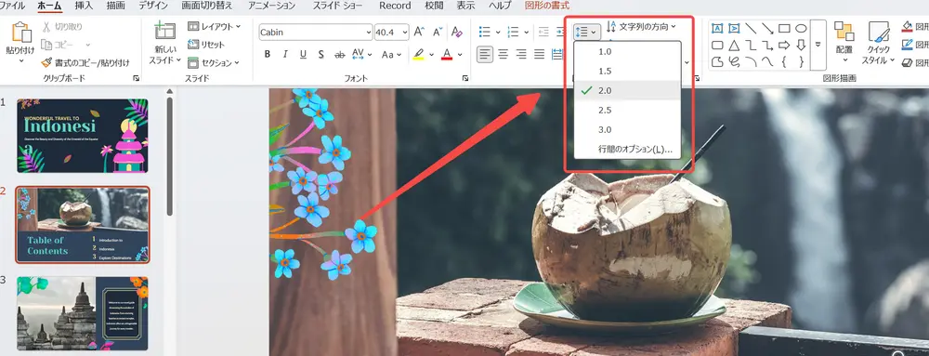The image size is (929, 356).
Task: Toggle strikethrough formatting
Action: tap(339, 55)
